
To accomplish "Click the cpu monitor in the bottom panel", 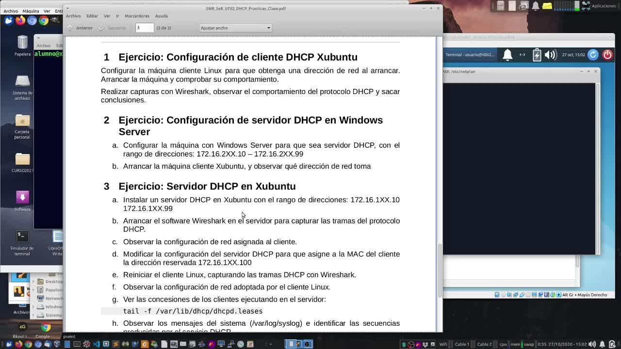I will [x=503, y=344].
